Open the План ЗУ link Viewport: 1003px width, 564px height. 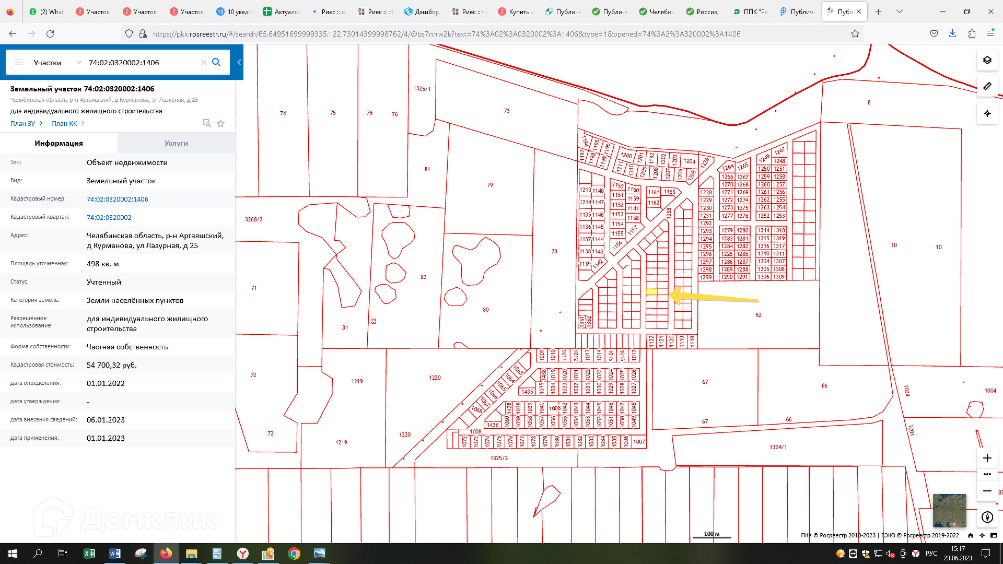(x=26, y=123)
